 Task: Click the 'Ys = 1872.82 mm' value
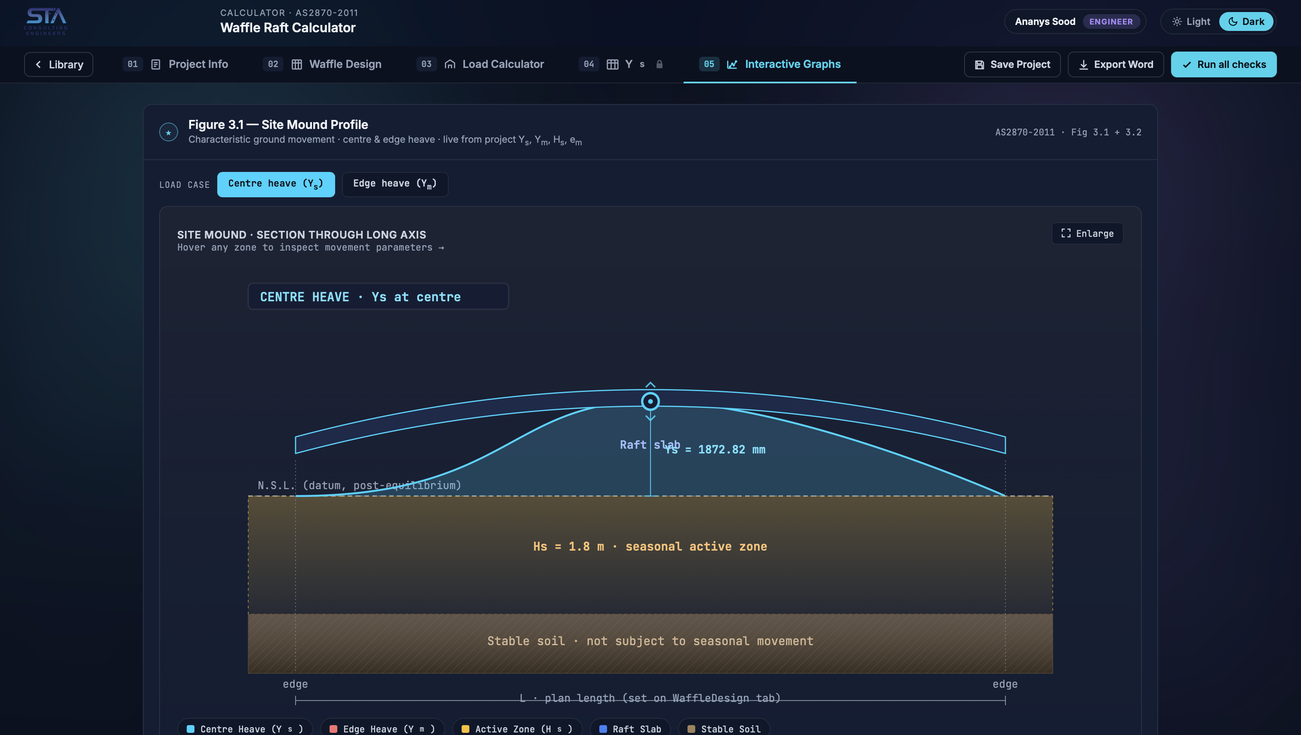[715, 450]
